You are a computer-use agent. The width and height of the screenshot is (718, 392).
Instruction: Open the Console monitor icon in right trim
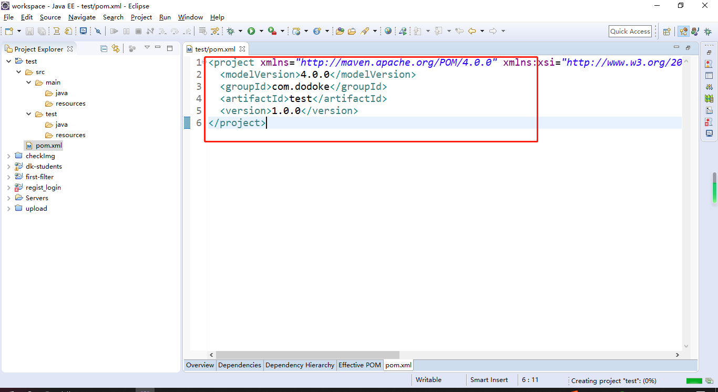click(709, 133)
